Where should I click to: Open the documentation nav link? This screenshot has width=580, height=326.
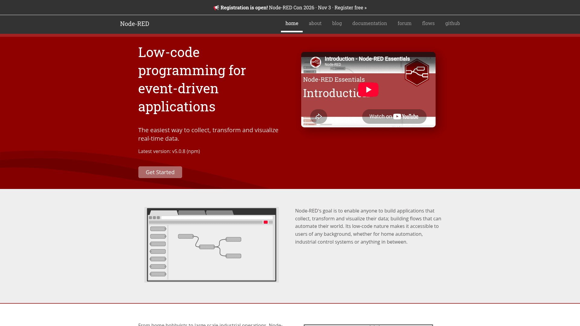click(x=369, y=23)
